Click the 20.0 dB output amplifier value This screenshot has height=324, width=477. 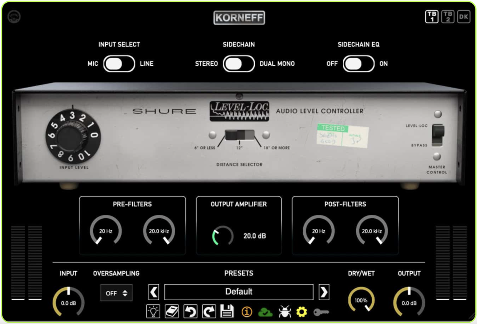pos(255,236)
